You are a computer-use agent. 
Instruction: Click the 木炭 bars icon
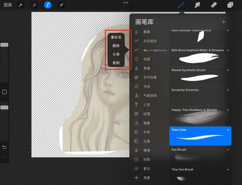tap(136, 132)
